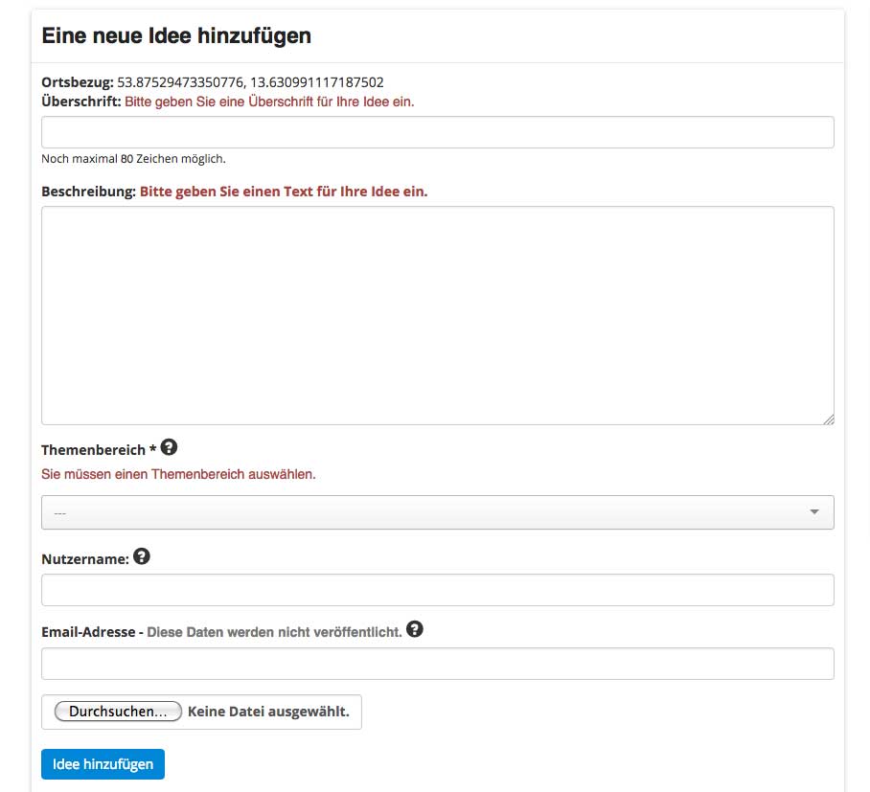Click the help icon beside Themenbereich

click(170, 447)
